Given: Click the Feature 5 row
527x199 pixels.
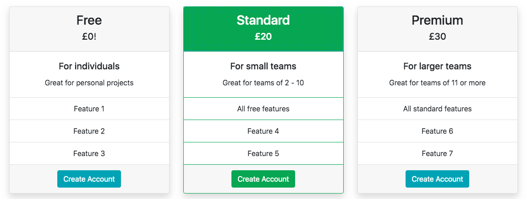Looking at the screenshot, I should (x=263, y=153).
